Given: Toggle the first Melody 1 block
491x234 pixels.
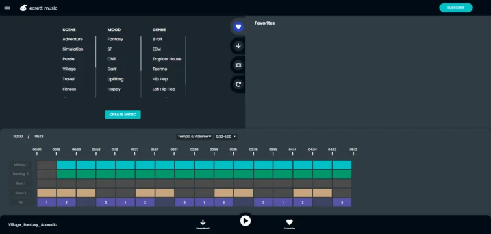Looking at the screenshot, I should [x=47, y=165].
